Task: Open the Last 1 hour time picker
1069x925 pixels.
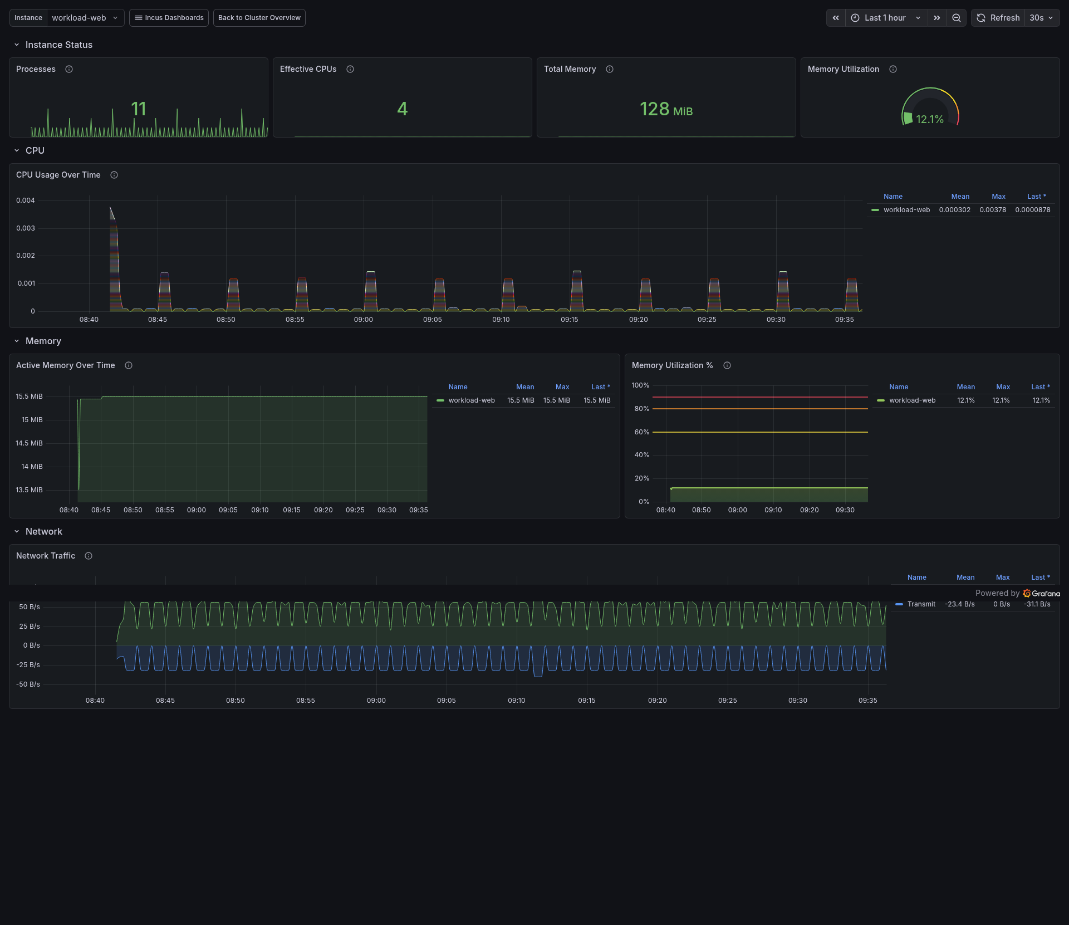Action: coord(886,18)
